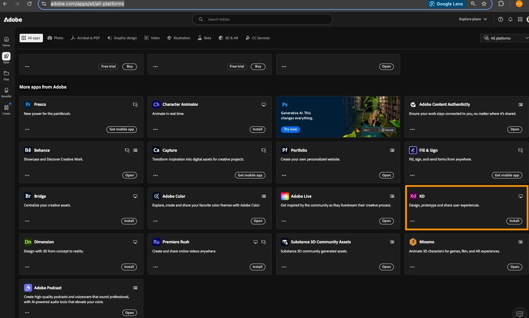Screen dimensions: 529x318
Task: Click Try now on Photoshop banner
Action: pyautogui.click(x=290, y=129)
